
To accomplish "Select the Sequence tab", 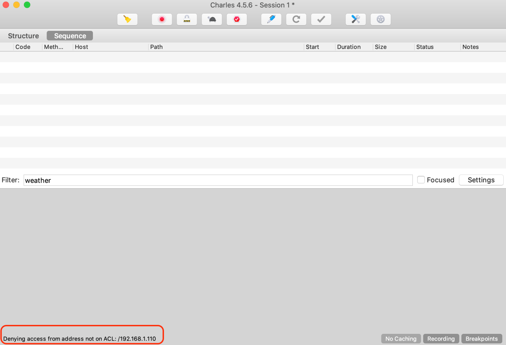I will pyautogui.click(x=70, y=36).
